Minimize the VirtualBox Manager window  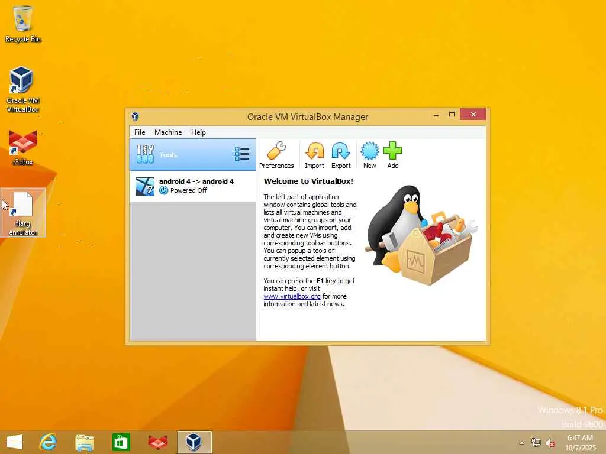[x=436, y=115]
